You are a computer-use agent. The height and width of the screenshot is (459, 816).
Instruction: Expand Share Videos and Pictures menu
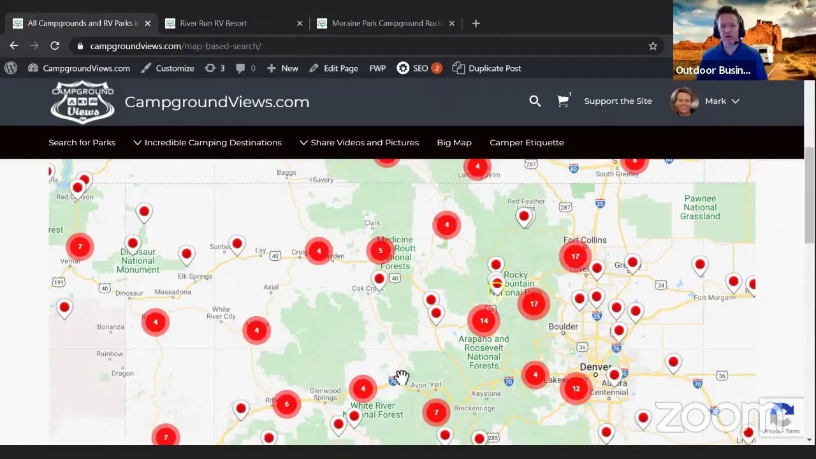[x=359, y=142]
